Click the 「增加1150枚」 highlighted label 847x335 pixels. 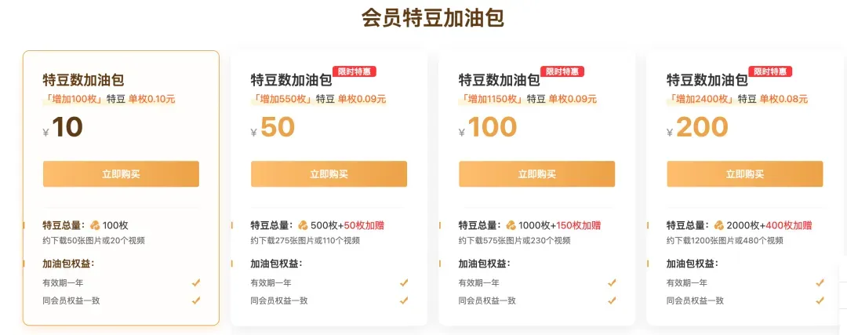coord(491,99)
